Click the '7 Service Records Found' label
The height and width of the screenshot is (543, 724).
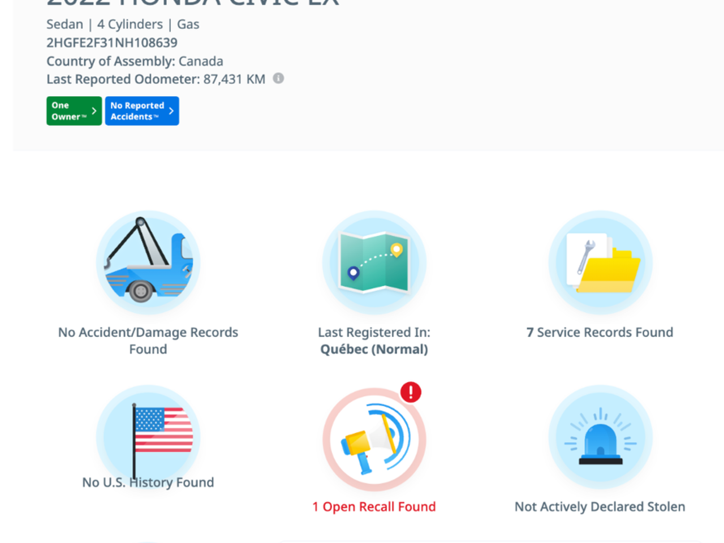600,333
